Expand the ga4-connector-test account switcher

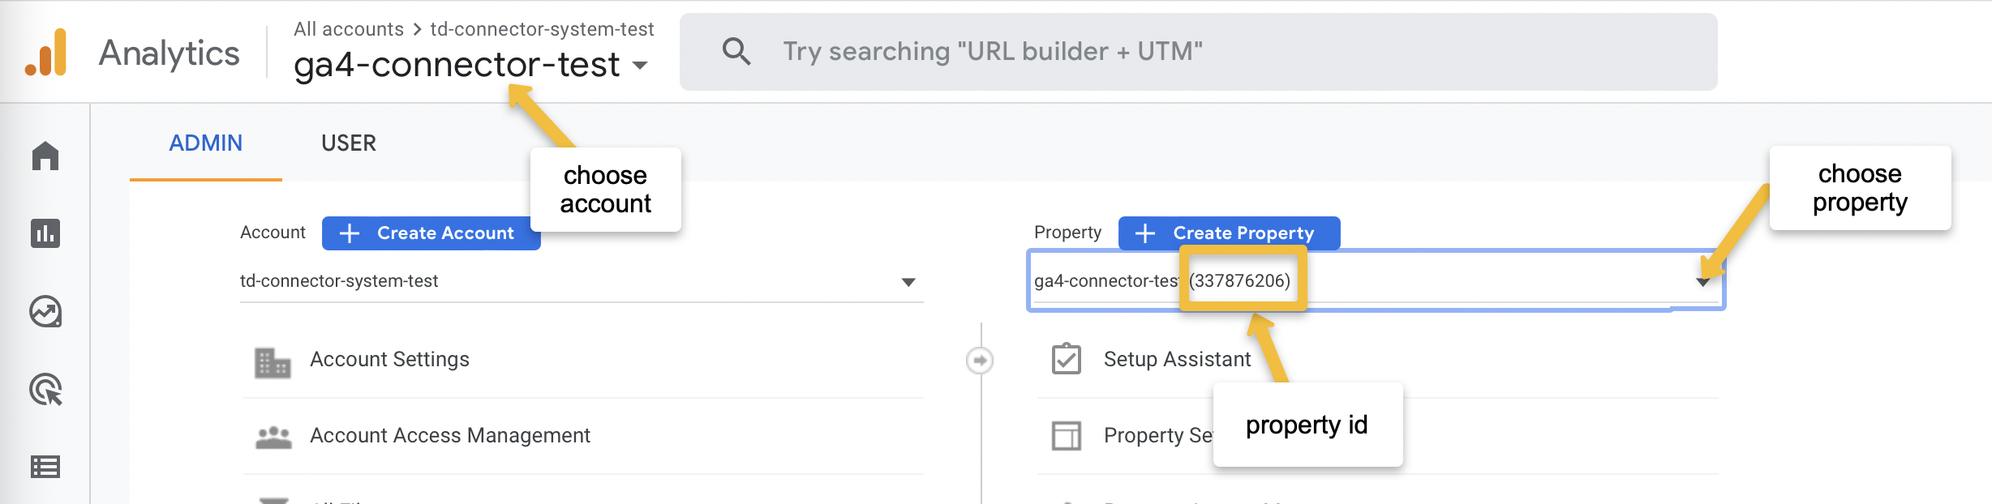[640, 66]
